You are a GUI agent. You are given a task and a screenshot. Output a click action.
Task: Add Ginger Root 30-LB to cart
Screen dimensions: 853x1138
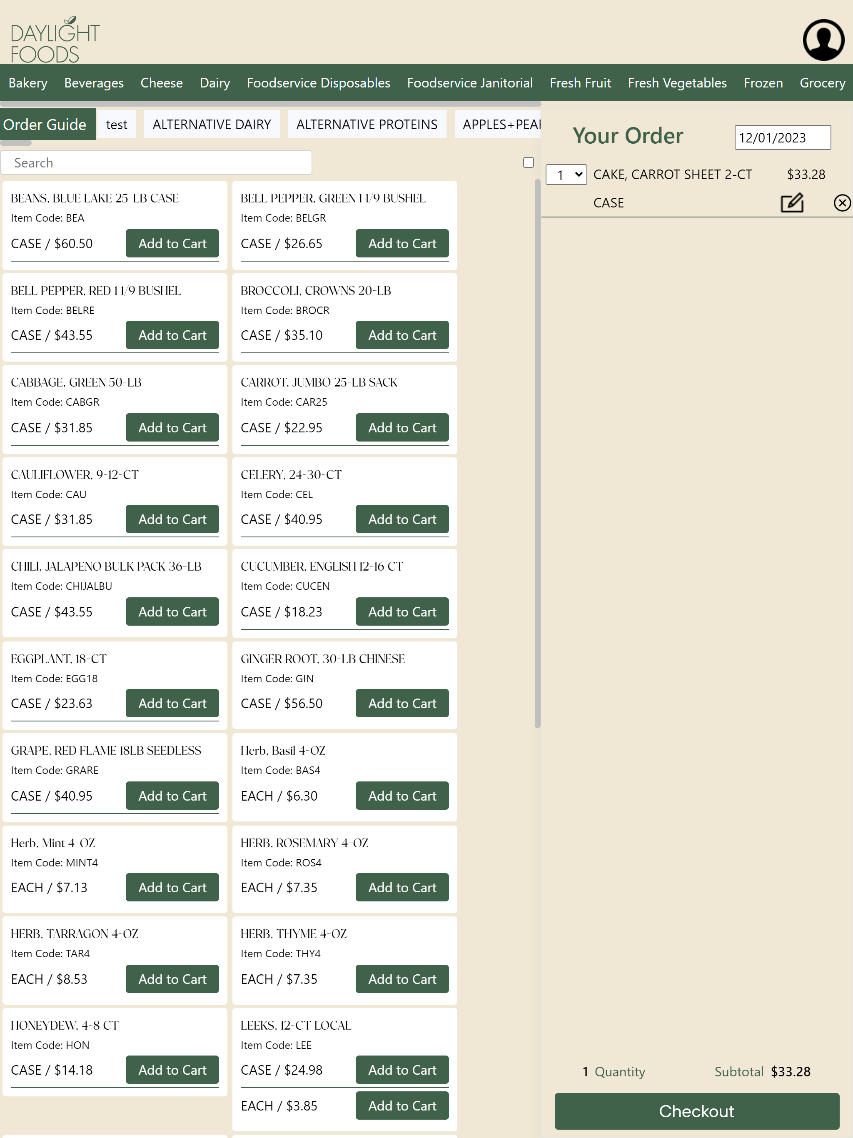click(x=402, y=703)
